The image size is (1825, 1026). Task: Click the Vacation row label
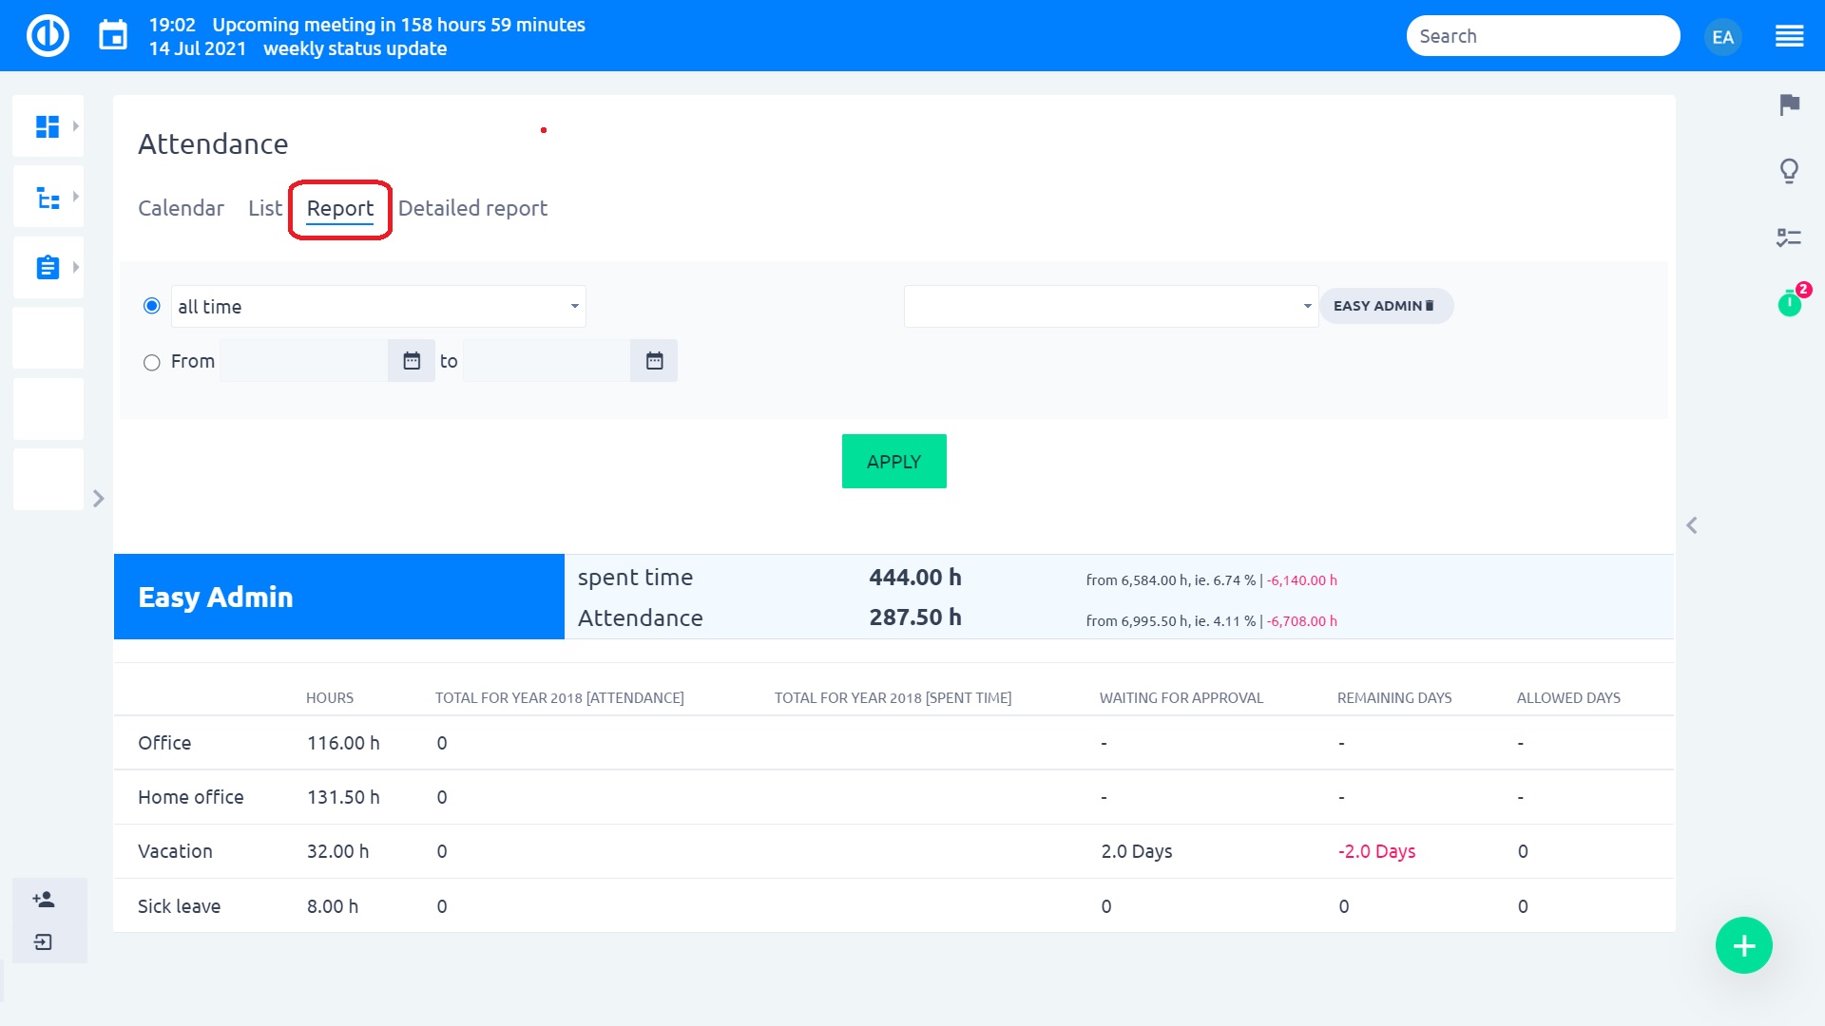click(175, 851)
